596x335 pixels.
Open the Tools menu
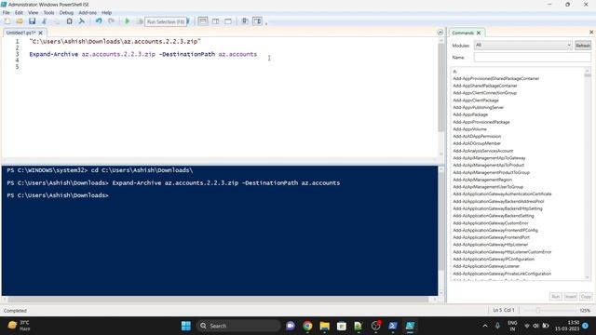tap(48, 12)
